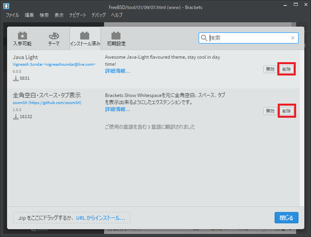
Task: Disable 全角空白・スペース・タブ表示 extension with 無効
Action: point(270,111)
